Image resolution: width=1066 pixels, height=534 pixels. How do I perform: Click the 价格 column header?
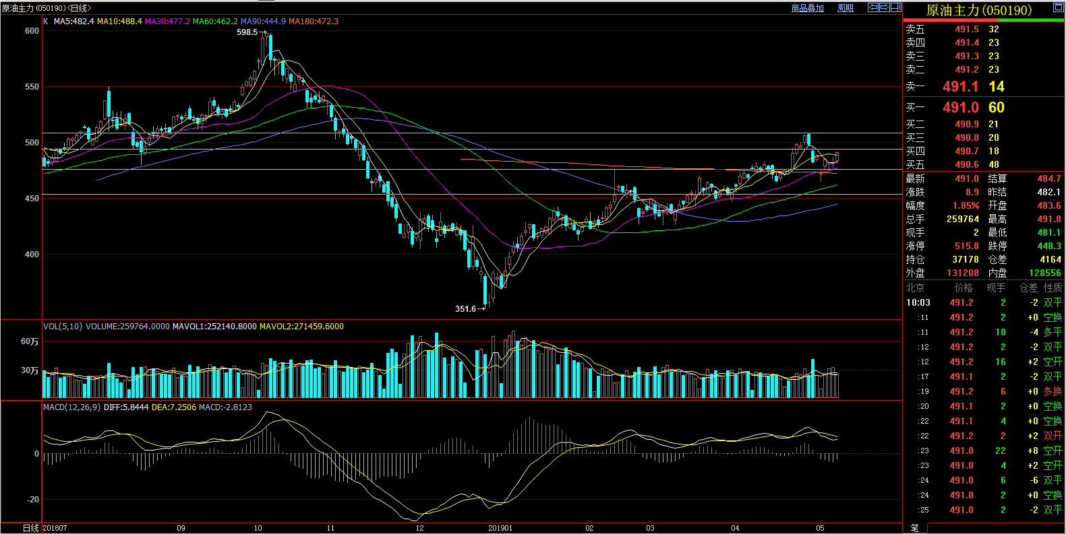coord(964,288)
